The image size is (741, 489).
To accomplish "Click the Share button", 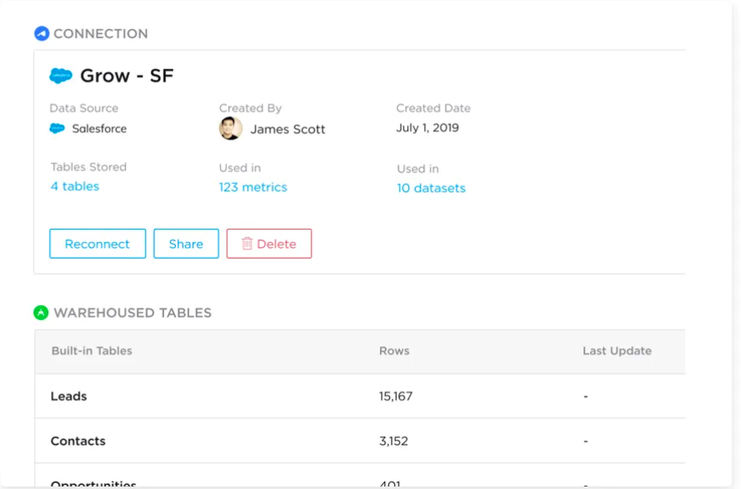I will (x=186, y=243).
